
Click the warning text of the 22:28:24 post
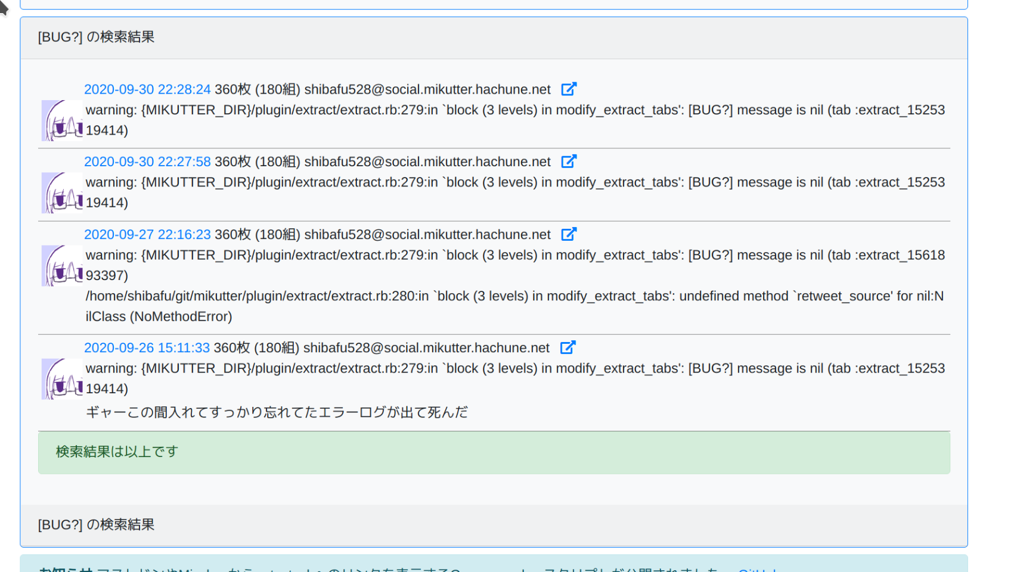pos(514,120)
